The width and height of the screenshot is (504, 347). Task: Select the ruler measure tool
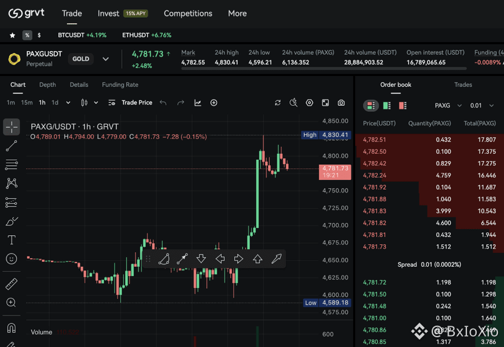(x=12, y=284)
